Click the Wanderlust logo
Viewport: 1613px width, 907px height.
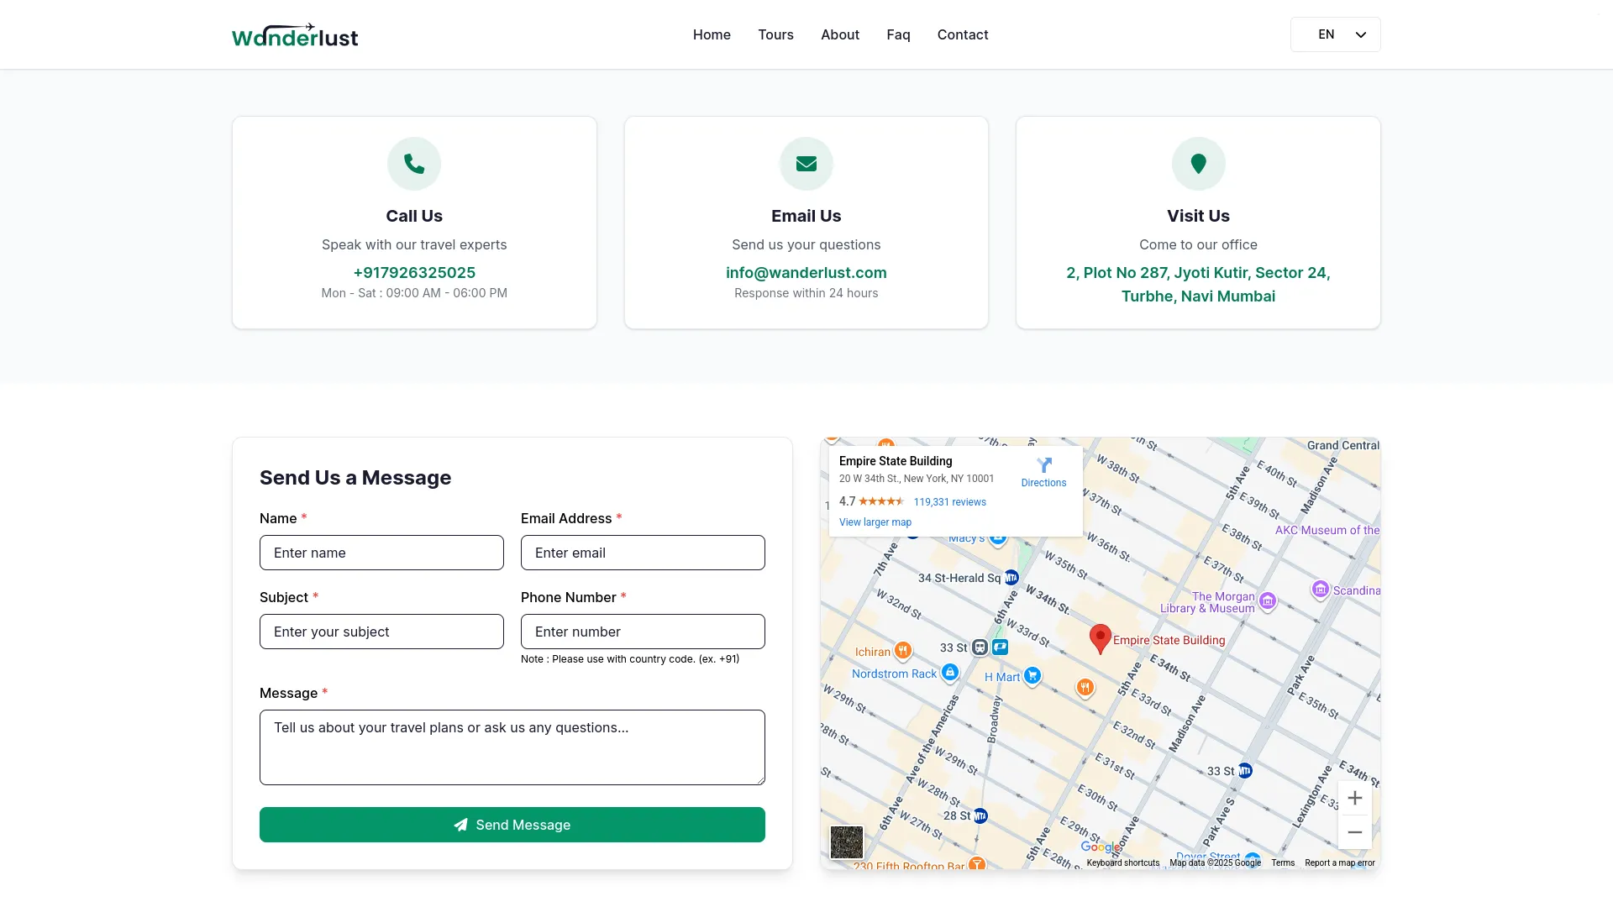point(294,34)
